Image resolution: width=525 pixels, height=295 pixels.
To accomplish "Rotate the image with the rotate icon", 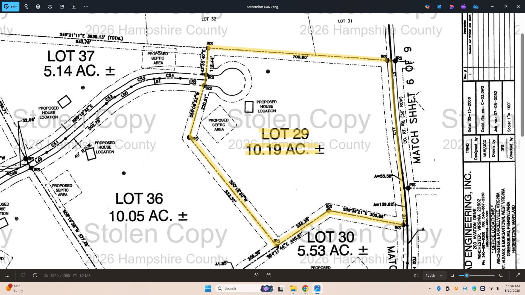I will tap(26, 7).
